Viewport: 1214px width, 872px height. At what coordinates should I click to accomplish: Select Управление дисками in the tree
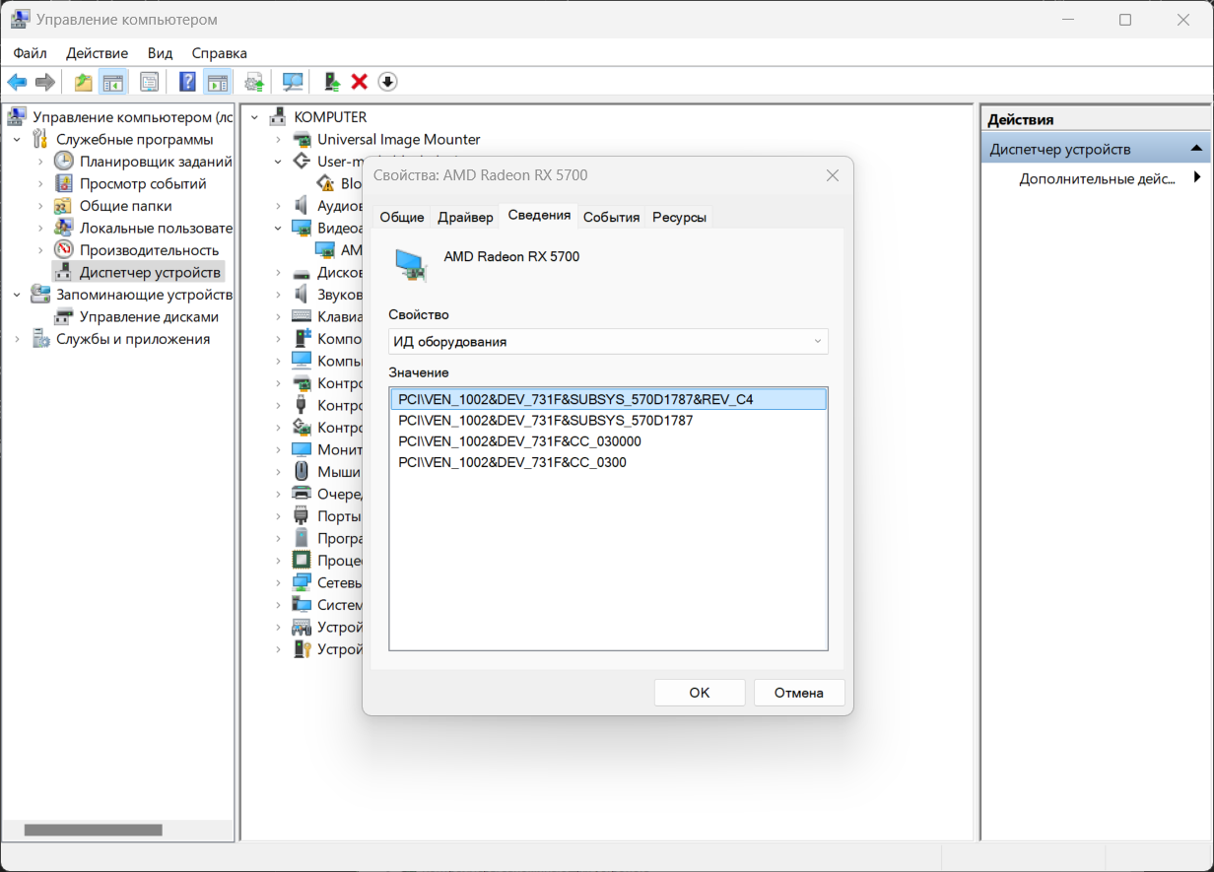click(149, 317)
